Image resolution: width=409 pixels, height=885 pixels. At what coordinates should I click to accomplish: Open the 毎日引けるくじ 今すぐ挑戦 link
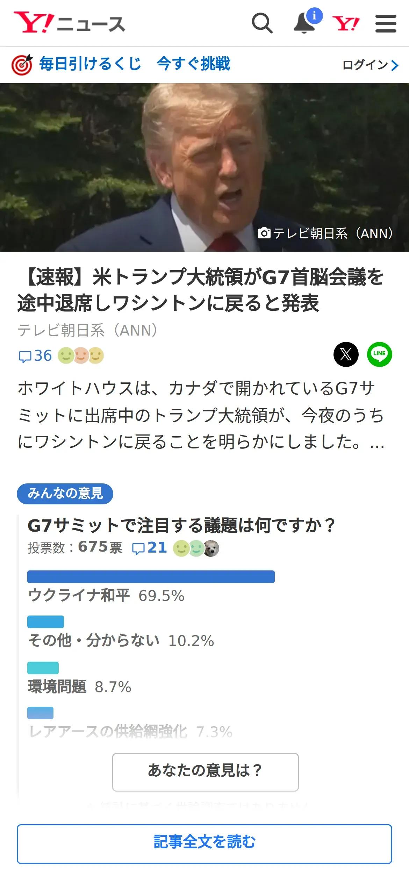coord(135,64)
